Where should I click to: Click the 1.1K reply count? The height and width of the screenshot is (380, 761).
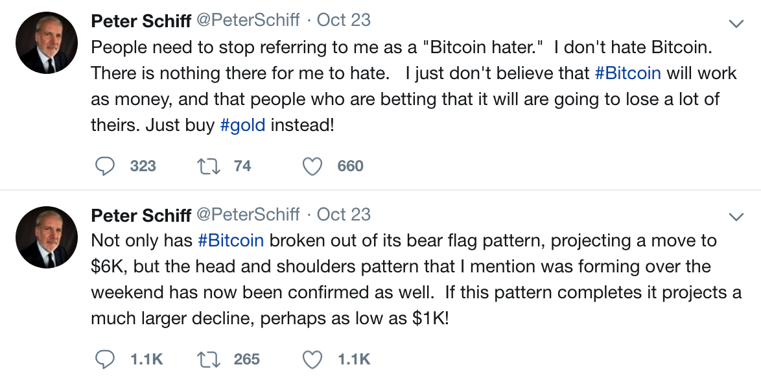146,359
